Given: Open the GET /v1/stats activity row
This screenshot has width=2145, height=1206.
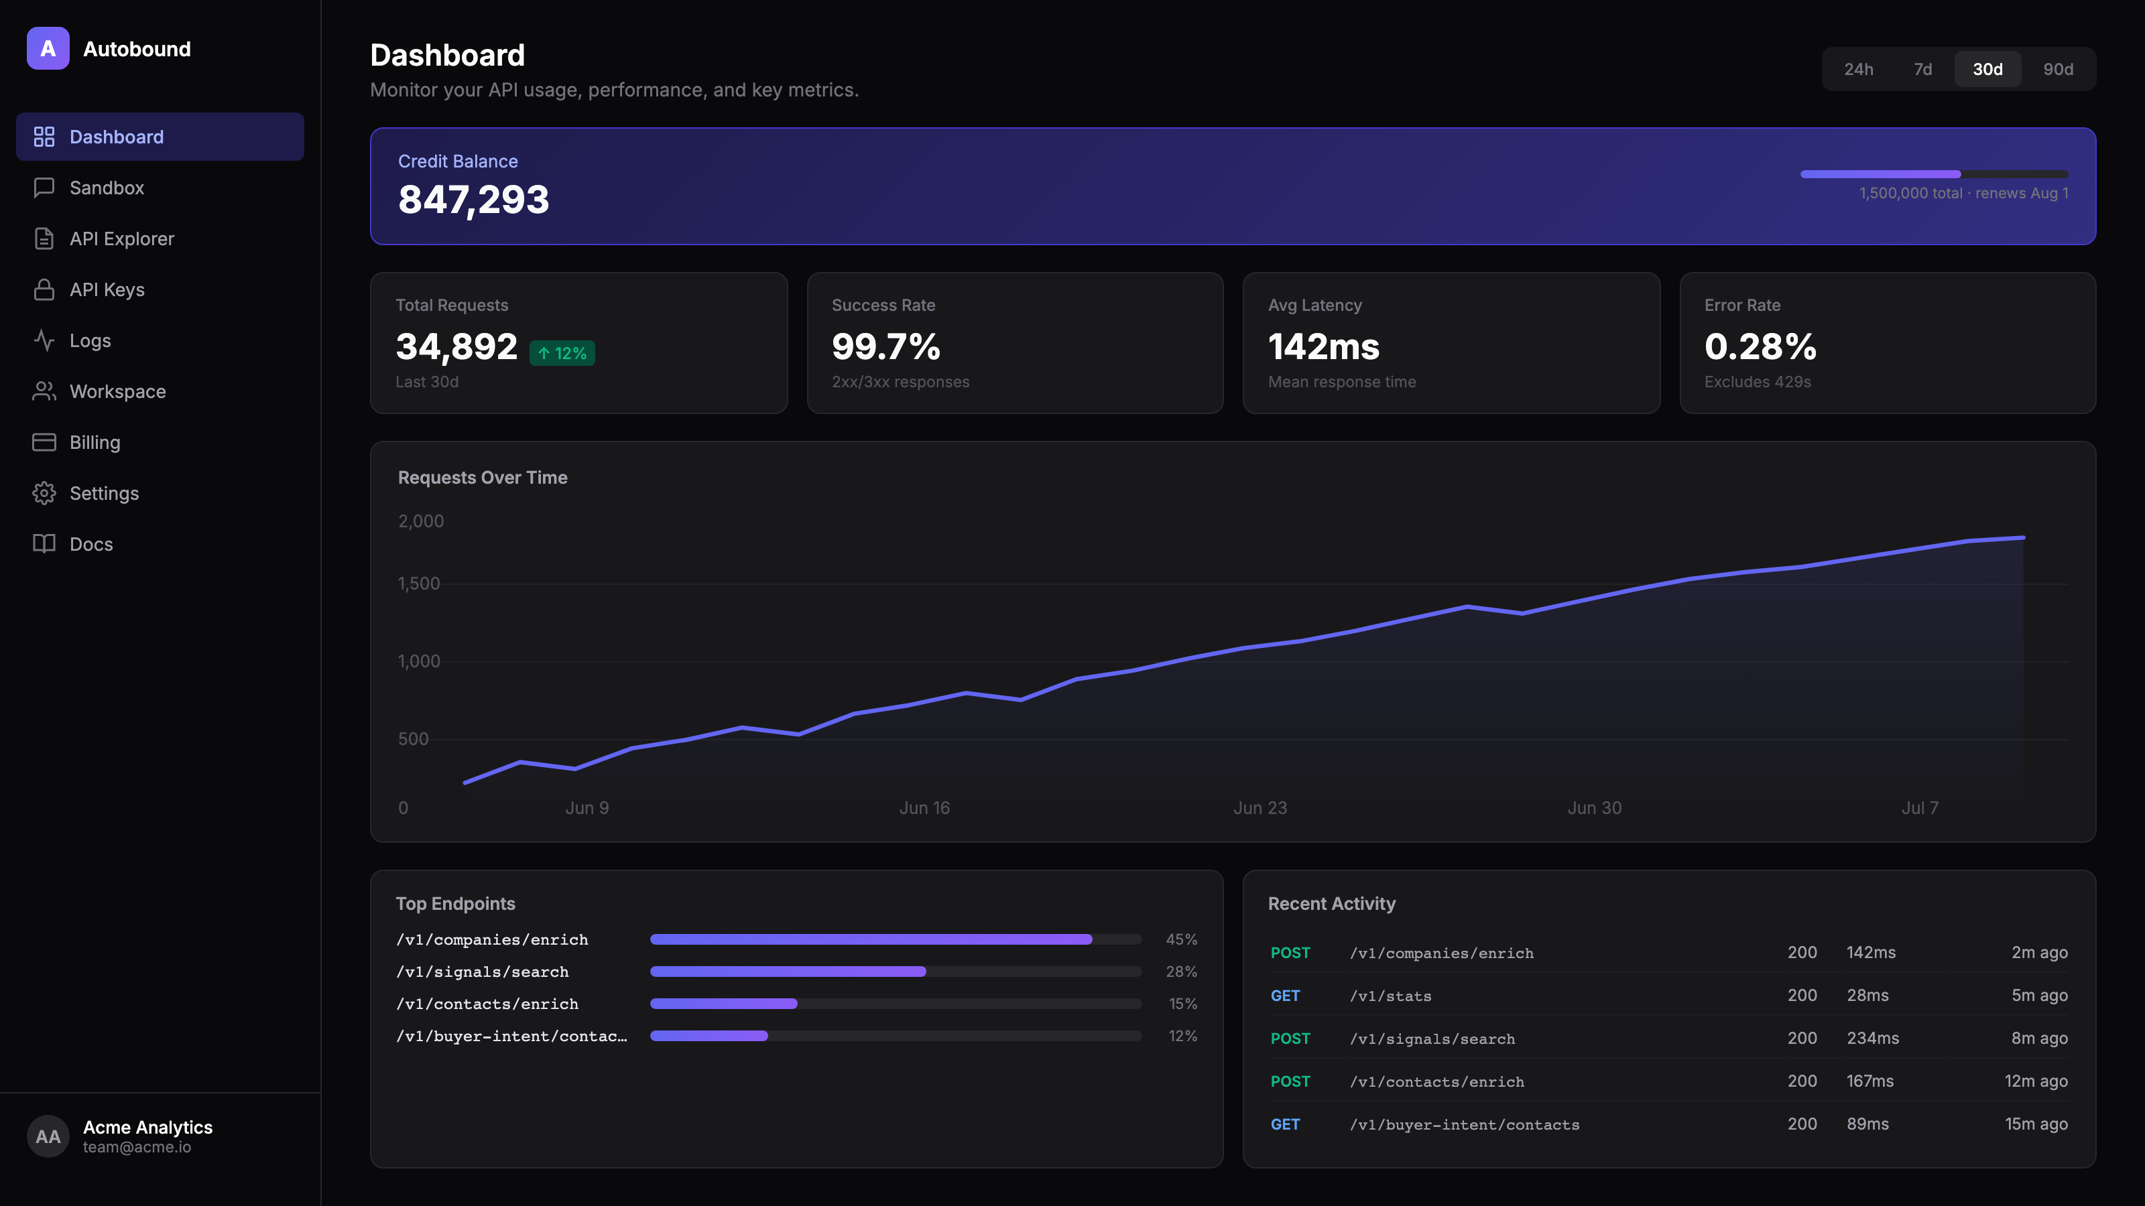Looking at the screenshot, I should click(x=1668, y=996).
